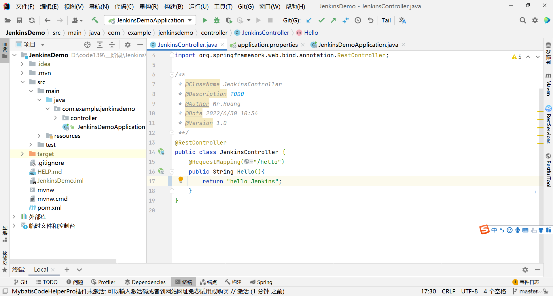Navigate forward with the right arrow

coord(60,20)
